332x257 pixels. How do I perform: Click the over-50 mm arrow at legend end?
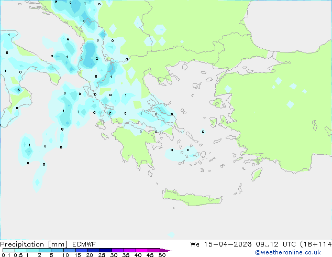click(x=166, y=250)
